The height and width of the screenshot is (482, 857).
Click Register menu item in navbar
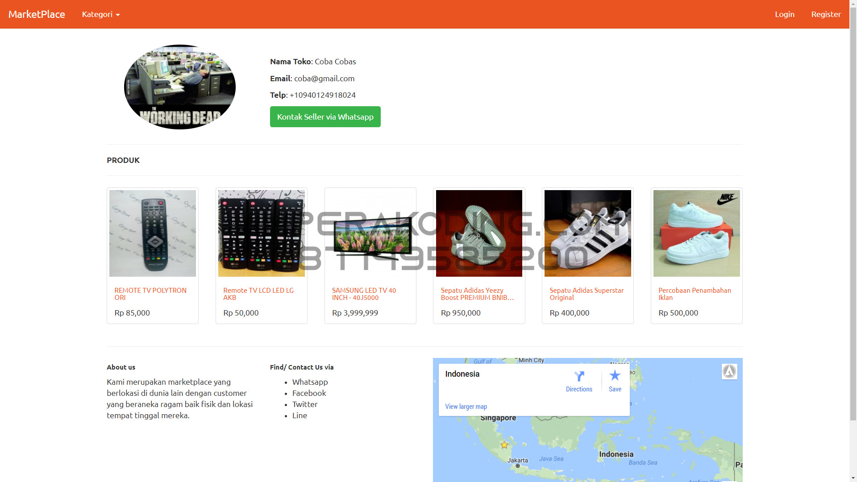click(826, 14)
